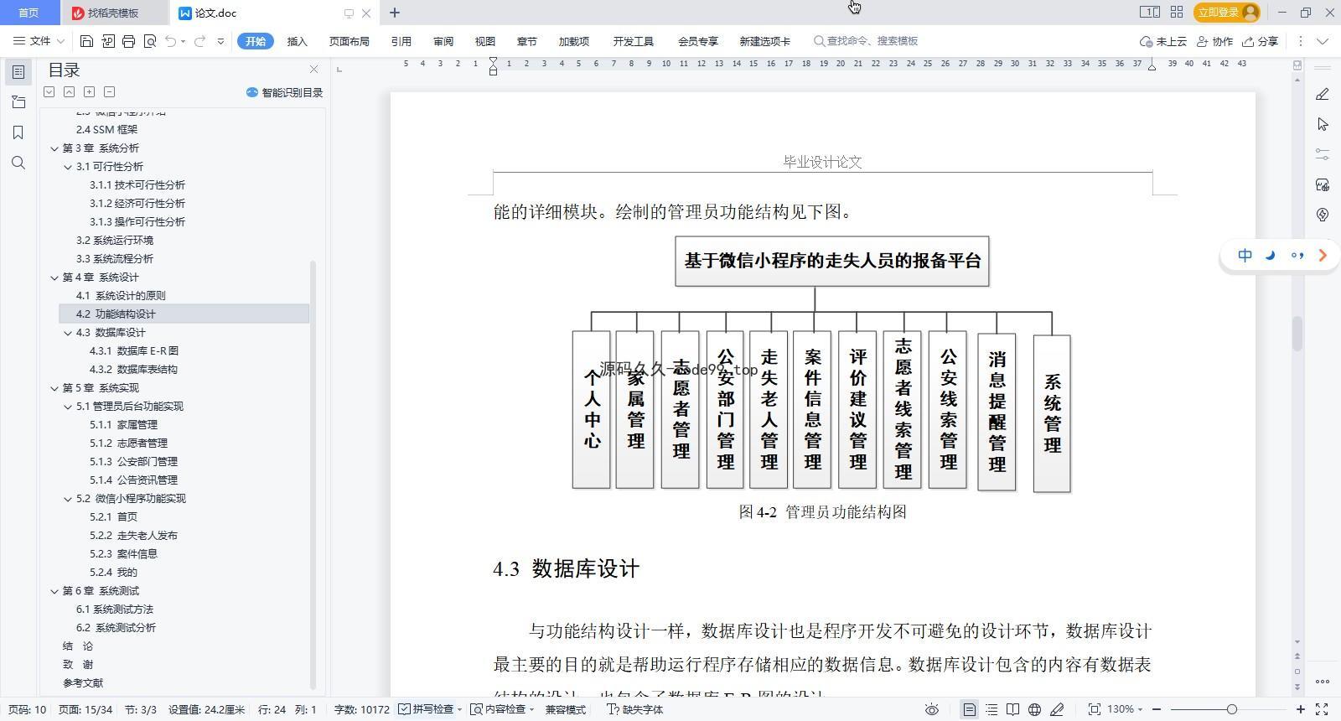Image resolution: width=1341 pixels, height=721 pixels.
Task: Click the settings sliders icon in right sidebar
Action: tap(1323, 154)
